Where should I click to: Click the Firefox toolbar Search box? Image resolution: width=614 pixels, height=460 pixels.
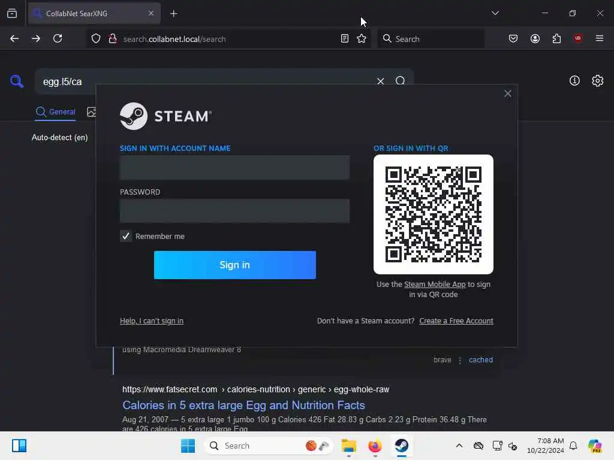pyautogui.click(x=431, y=39)
